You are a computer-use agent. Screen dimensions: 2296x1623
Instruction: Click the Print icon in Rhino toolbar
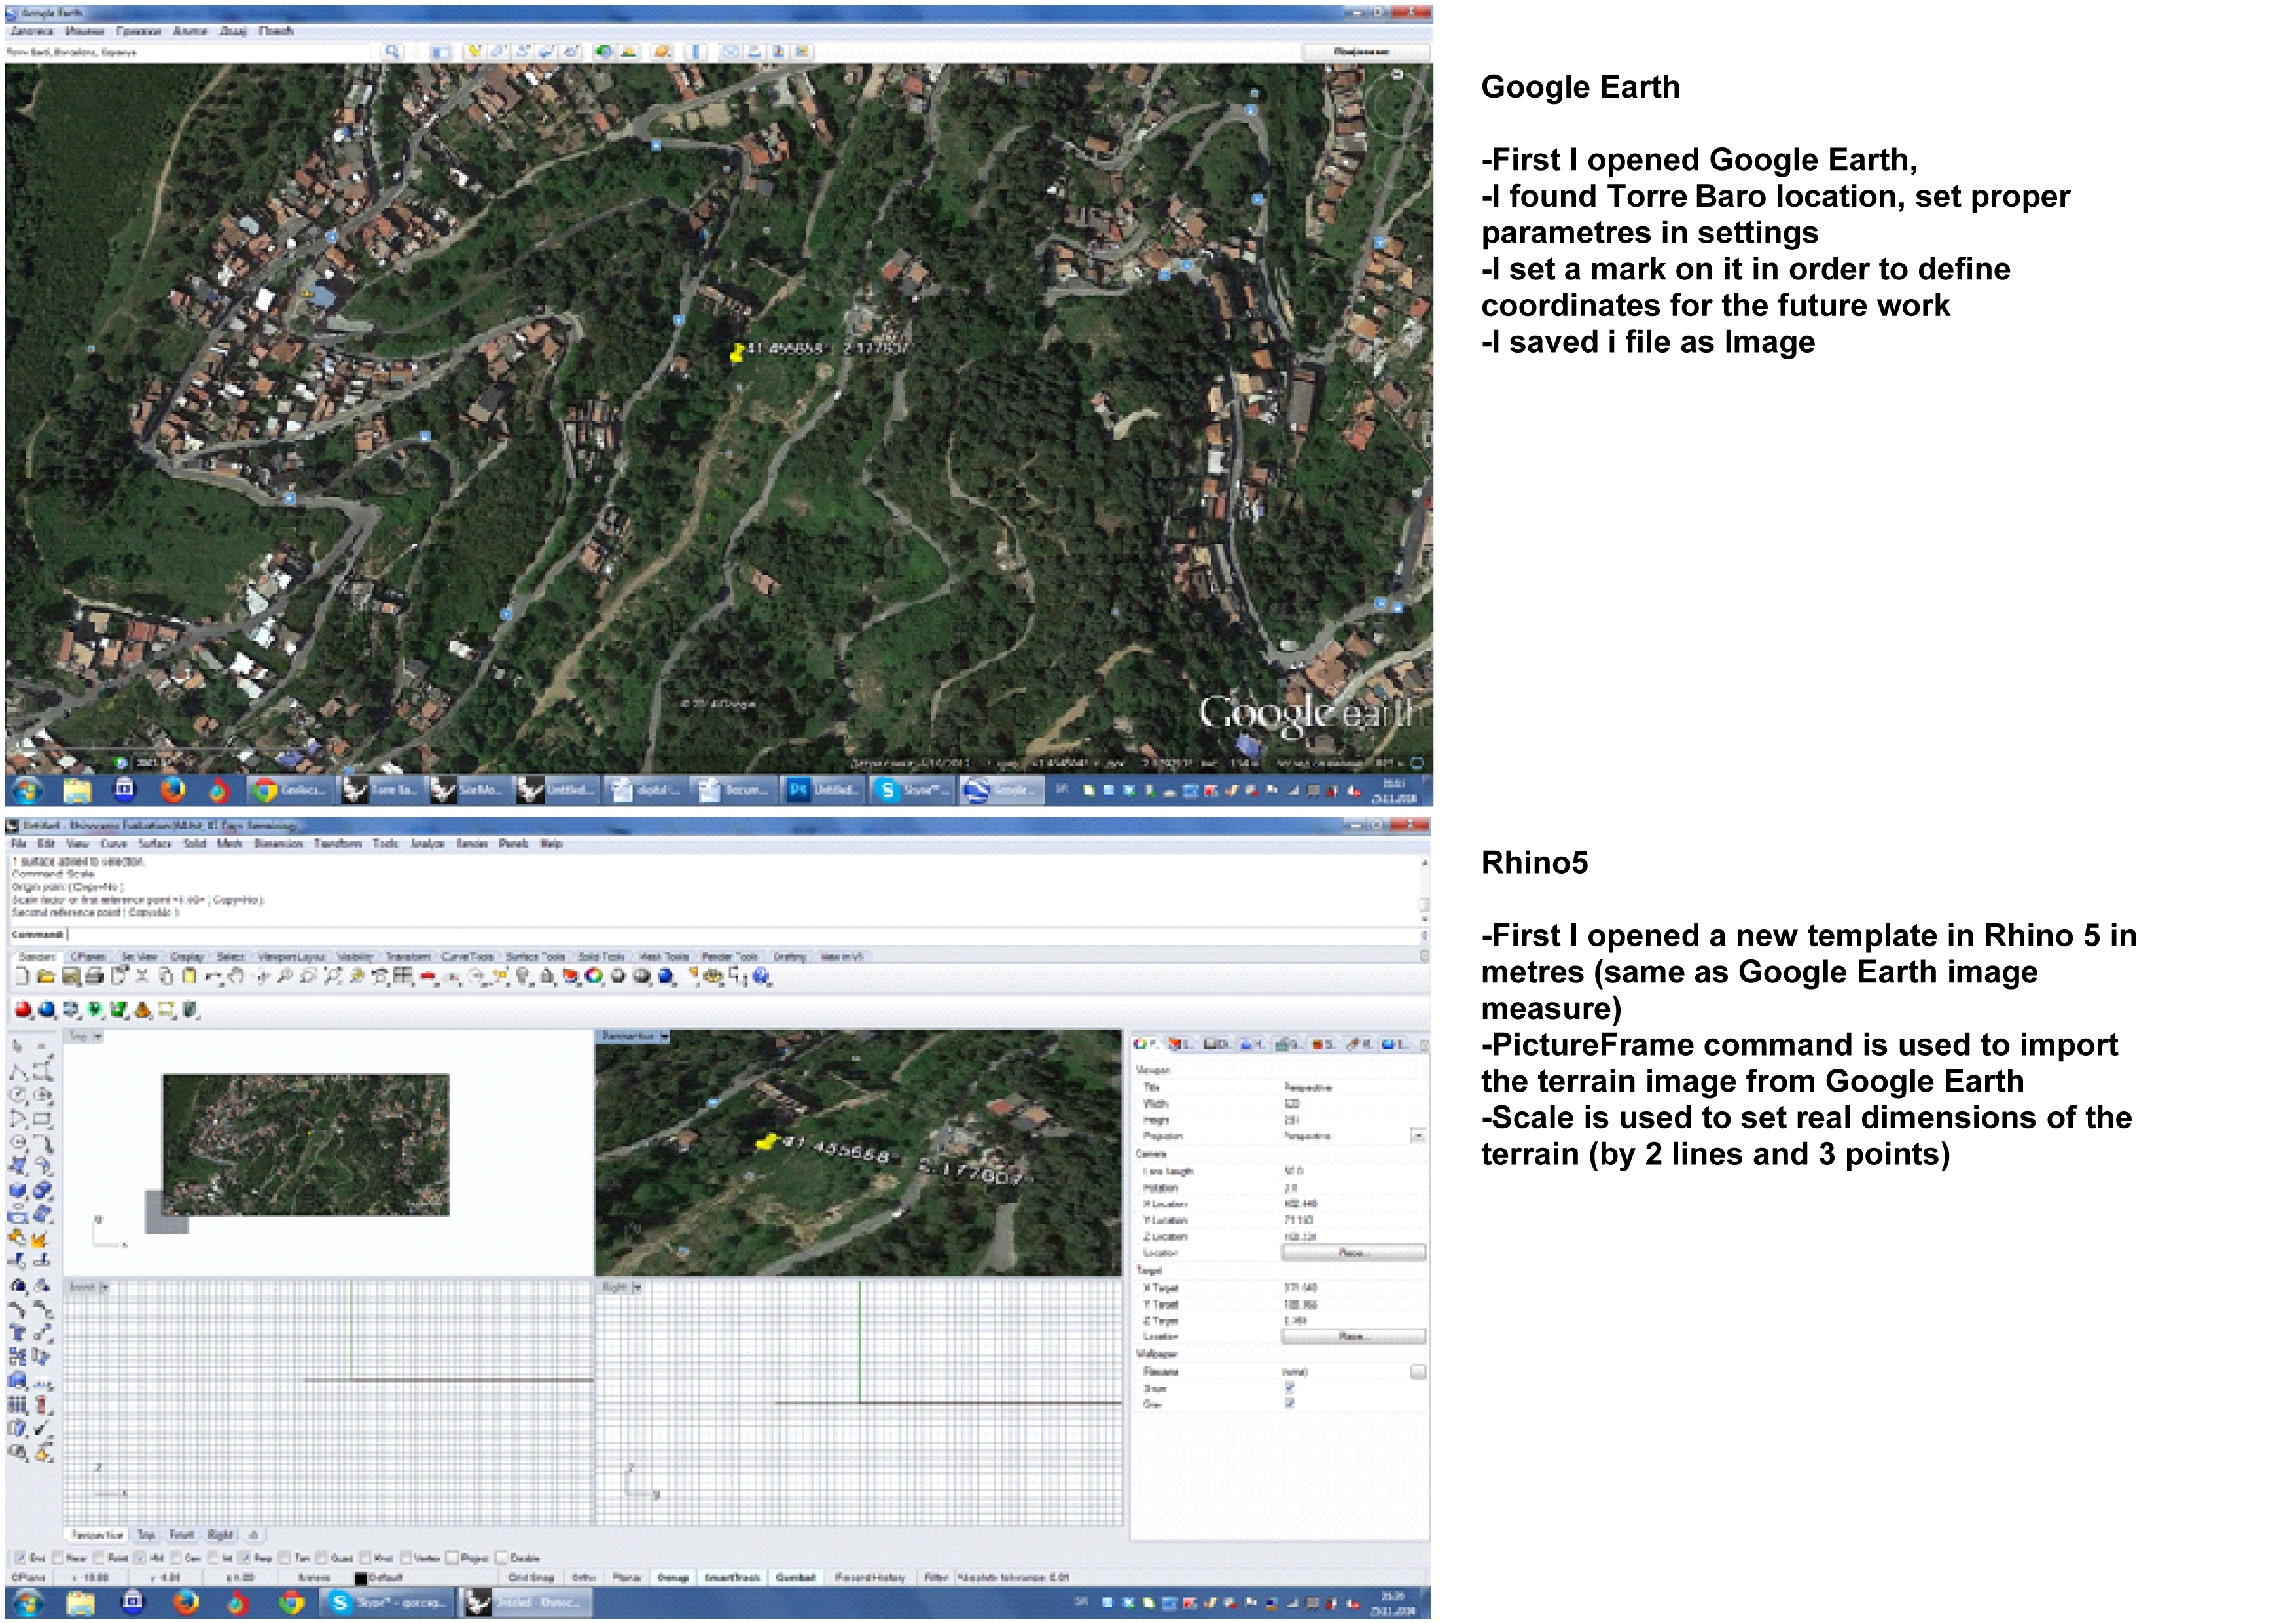95,976
